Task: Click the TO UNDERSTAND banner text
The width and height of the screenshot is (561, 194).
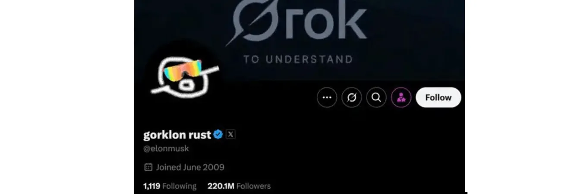Action: 298,59
